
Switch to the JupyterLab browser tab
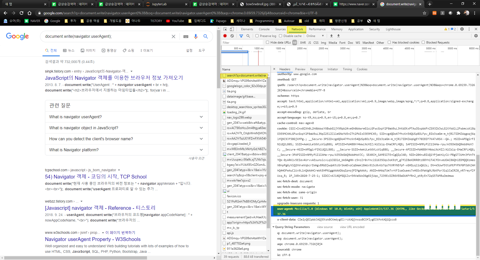166,4
